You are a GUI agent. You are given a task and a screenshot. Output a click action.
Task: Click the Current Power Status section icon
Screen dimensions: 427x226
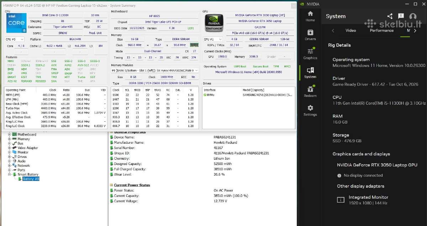click(x=111, y=185)
